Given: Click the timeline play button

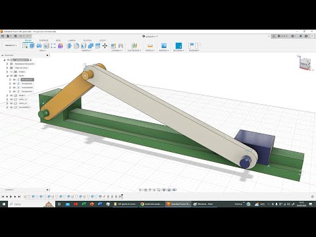Looking at the screenshot, I should click(11, 197).
